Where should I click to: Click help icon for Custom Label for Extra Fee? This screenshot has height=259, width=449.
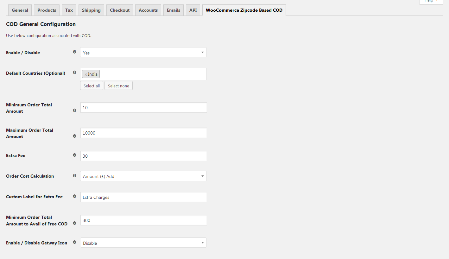(x=75, y=196)
